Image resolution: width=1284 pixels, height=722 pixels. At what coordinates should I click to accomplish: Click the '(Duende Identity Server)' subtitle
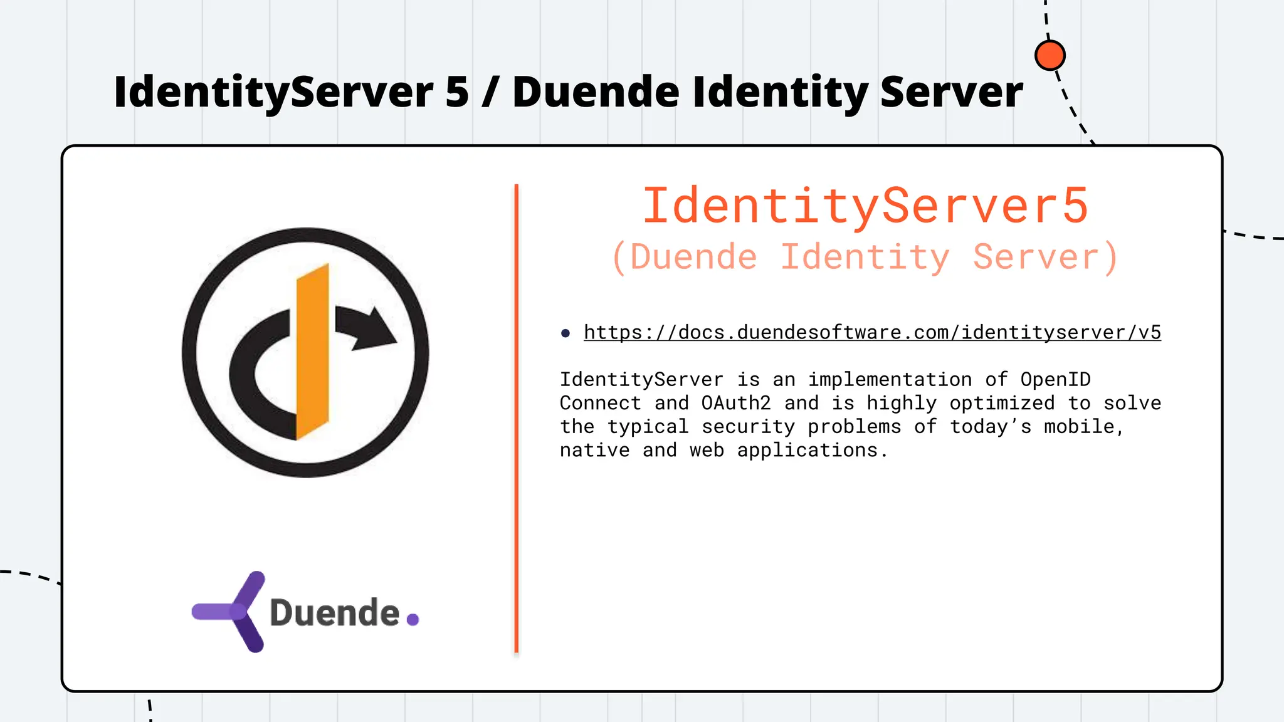865,257
